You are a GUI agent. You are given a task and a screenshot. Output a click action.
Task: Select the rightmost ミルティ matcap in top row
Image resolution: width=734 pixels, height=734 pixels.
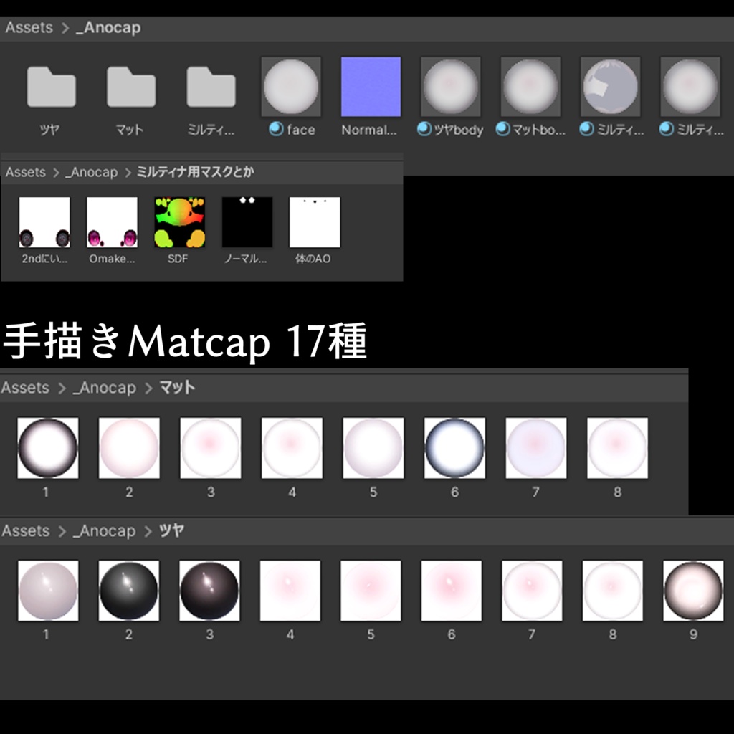point(690,86)
